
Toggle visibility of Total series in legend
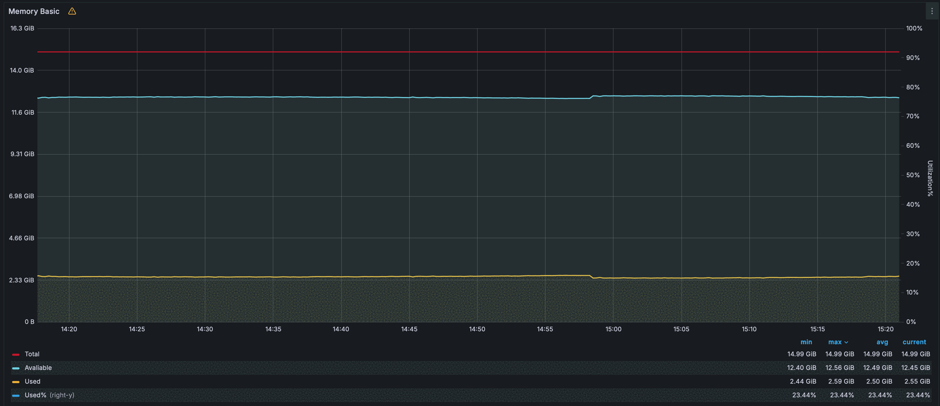(x=32, y=354)
